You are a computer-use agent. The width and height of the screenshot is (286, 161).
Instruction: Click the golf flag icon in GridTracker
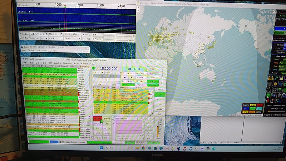273,101
